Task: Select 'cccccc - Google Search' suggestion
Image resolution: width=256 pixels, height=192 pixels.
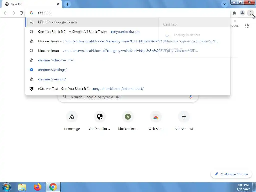Action: coord(128,22)
